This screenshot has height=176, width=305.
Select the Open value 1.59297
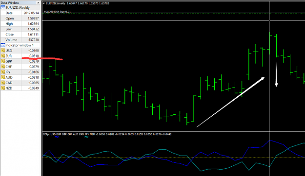(x=33, y=18)
